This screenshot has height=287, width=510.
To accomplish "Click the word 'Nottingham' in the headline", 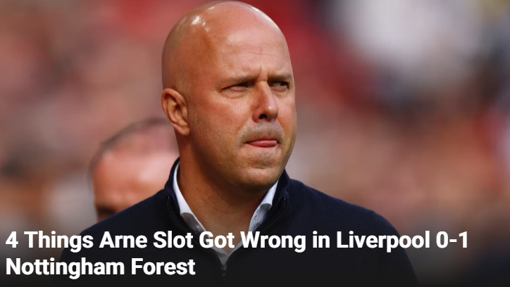I will (65, 267).
